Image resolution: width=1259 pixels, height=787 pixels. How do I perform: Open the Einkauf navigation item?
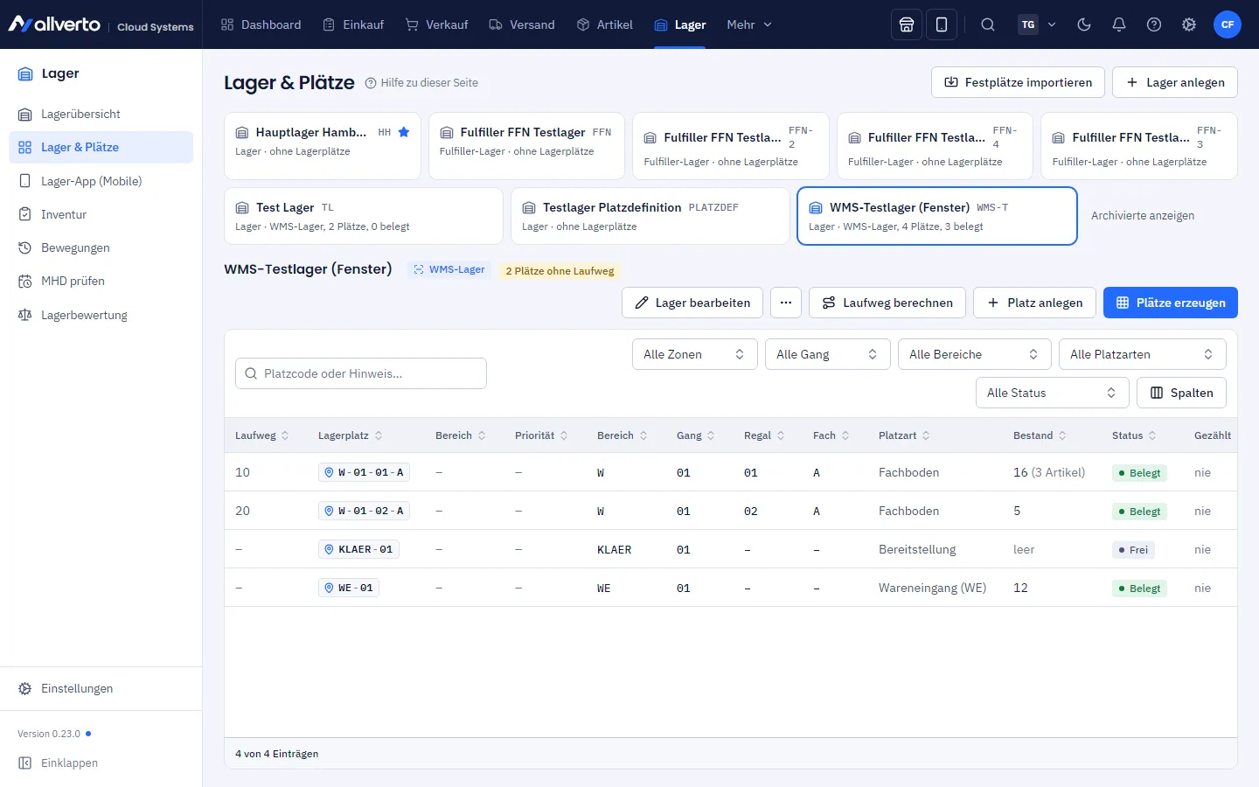[x=353, y=24]
